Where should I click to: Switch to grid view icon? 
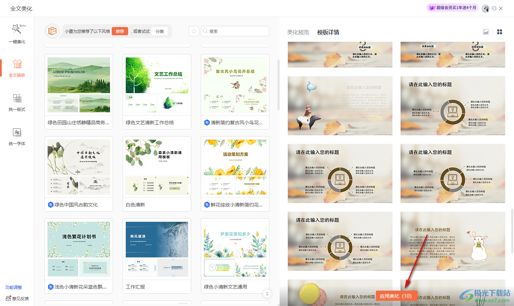[x=500, y=32]
